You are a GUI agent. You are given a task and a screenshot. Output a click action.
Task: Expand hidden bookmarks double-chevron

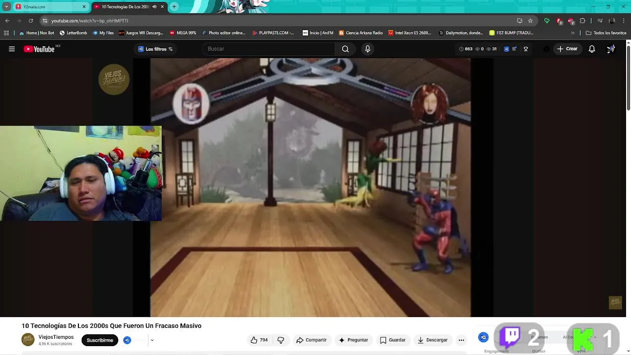[572, 33]
